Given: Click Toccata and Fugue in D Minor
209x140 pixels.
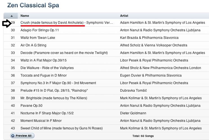Looking at the screenshot, I should (x=43, y=75).
